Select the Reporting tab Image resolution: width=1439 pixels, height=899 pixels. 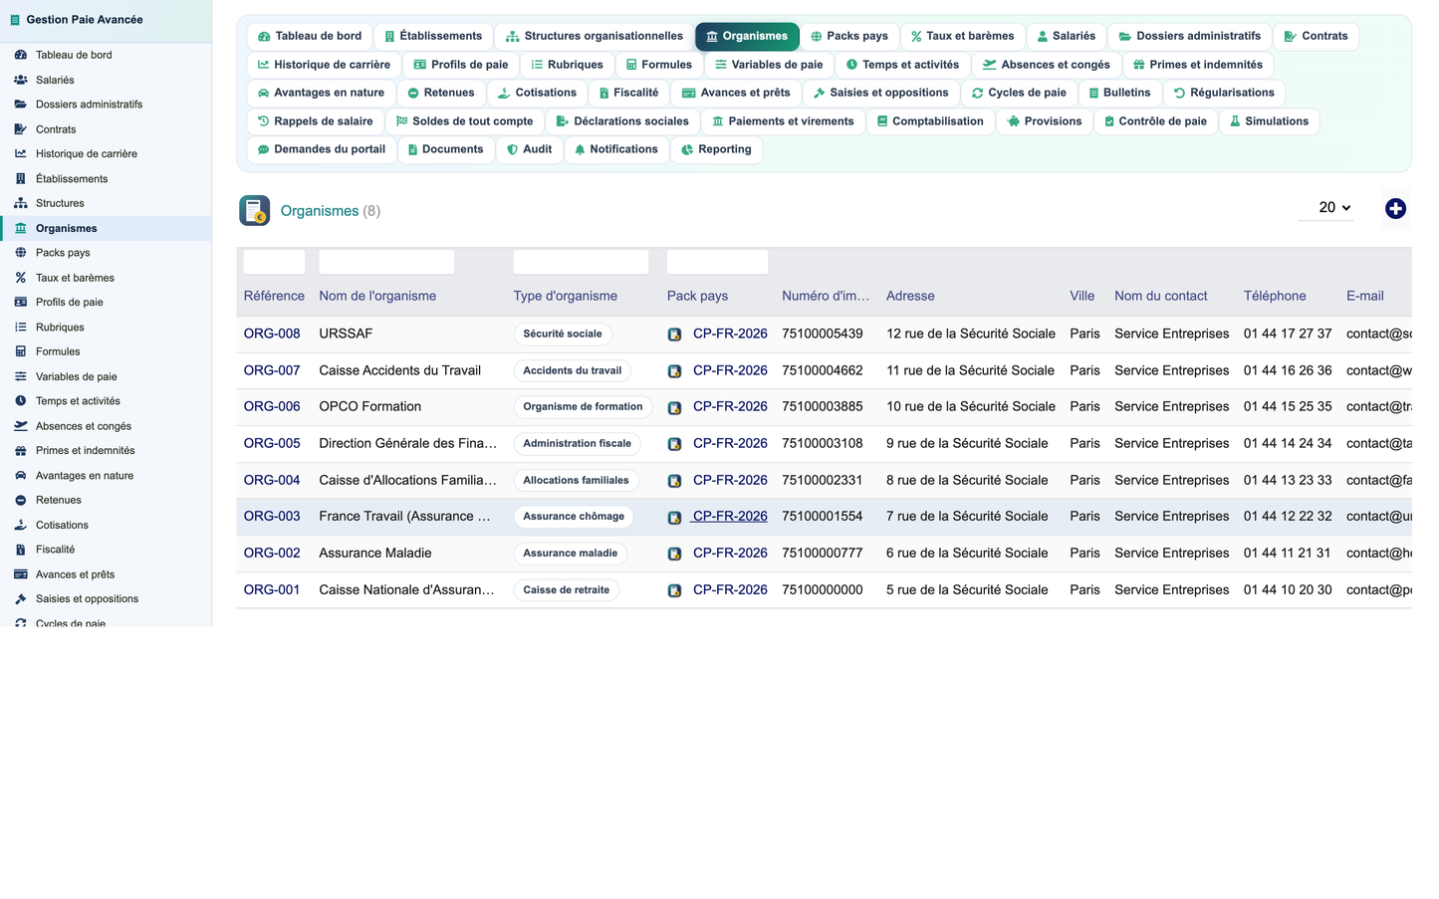pyautogui.click(x=716, y=149)
